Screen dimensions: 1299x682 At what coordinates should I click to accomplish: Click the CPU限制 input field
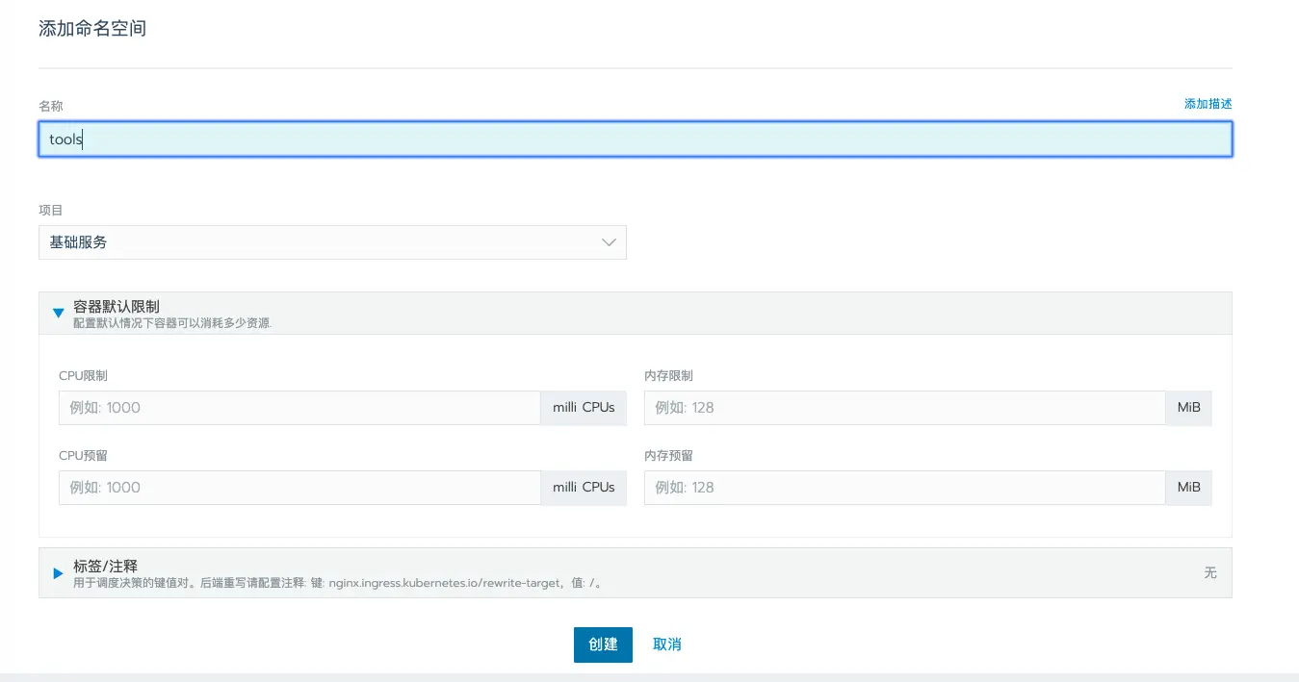299,408
